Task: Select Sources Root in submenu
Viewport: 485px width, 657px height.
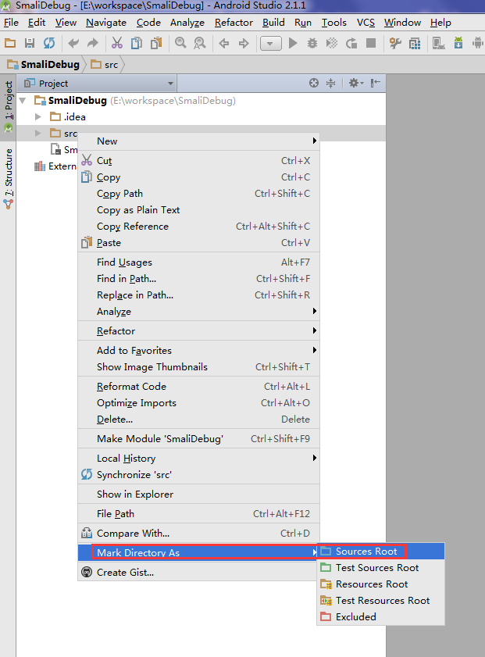Action: 380,552
